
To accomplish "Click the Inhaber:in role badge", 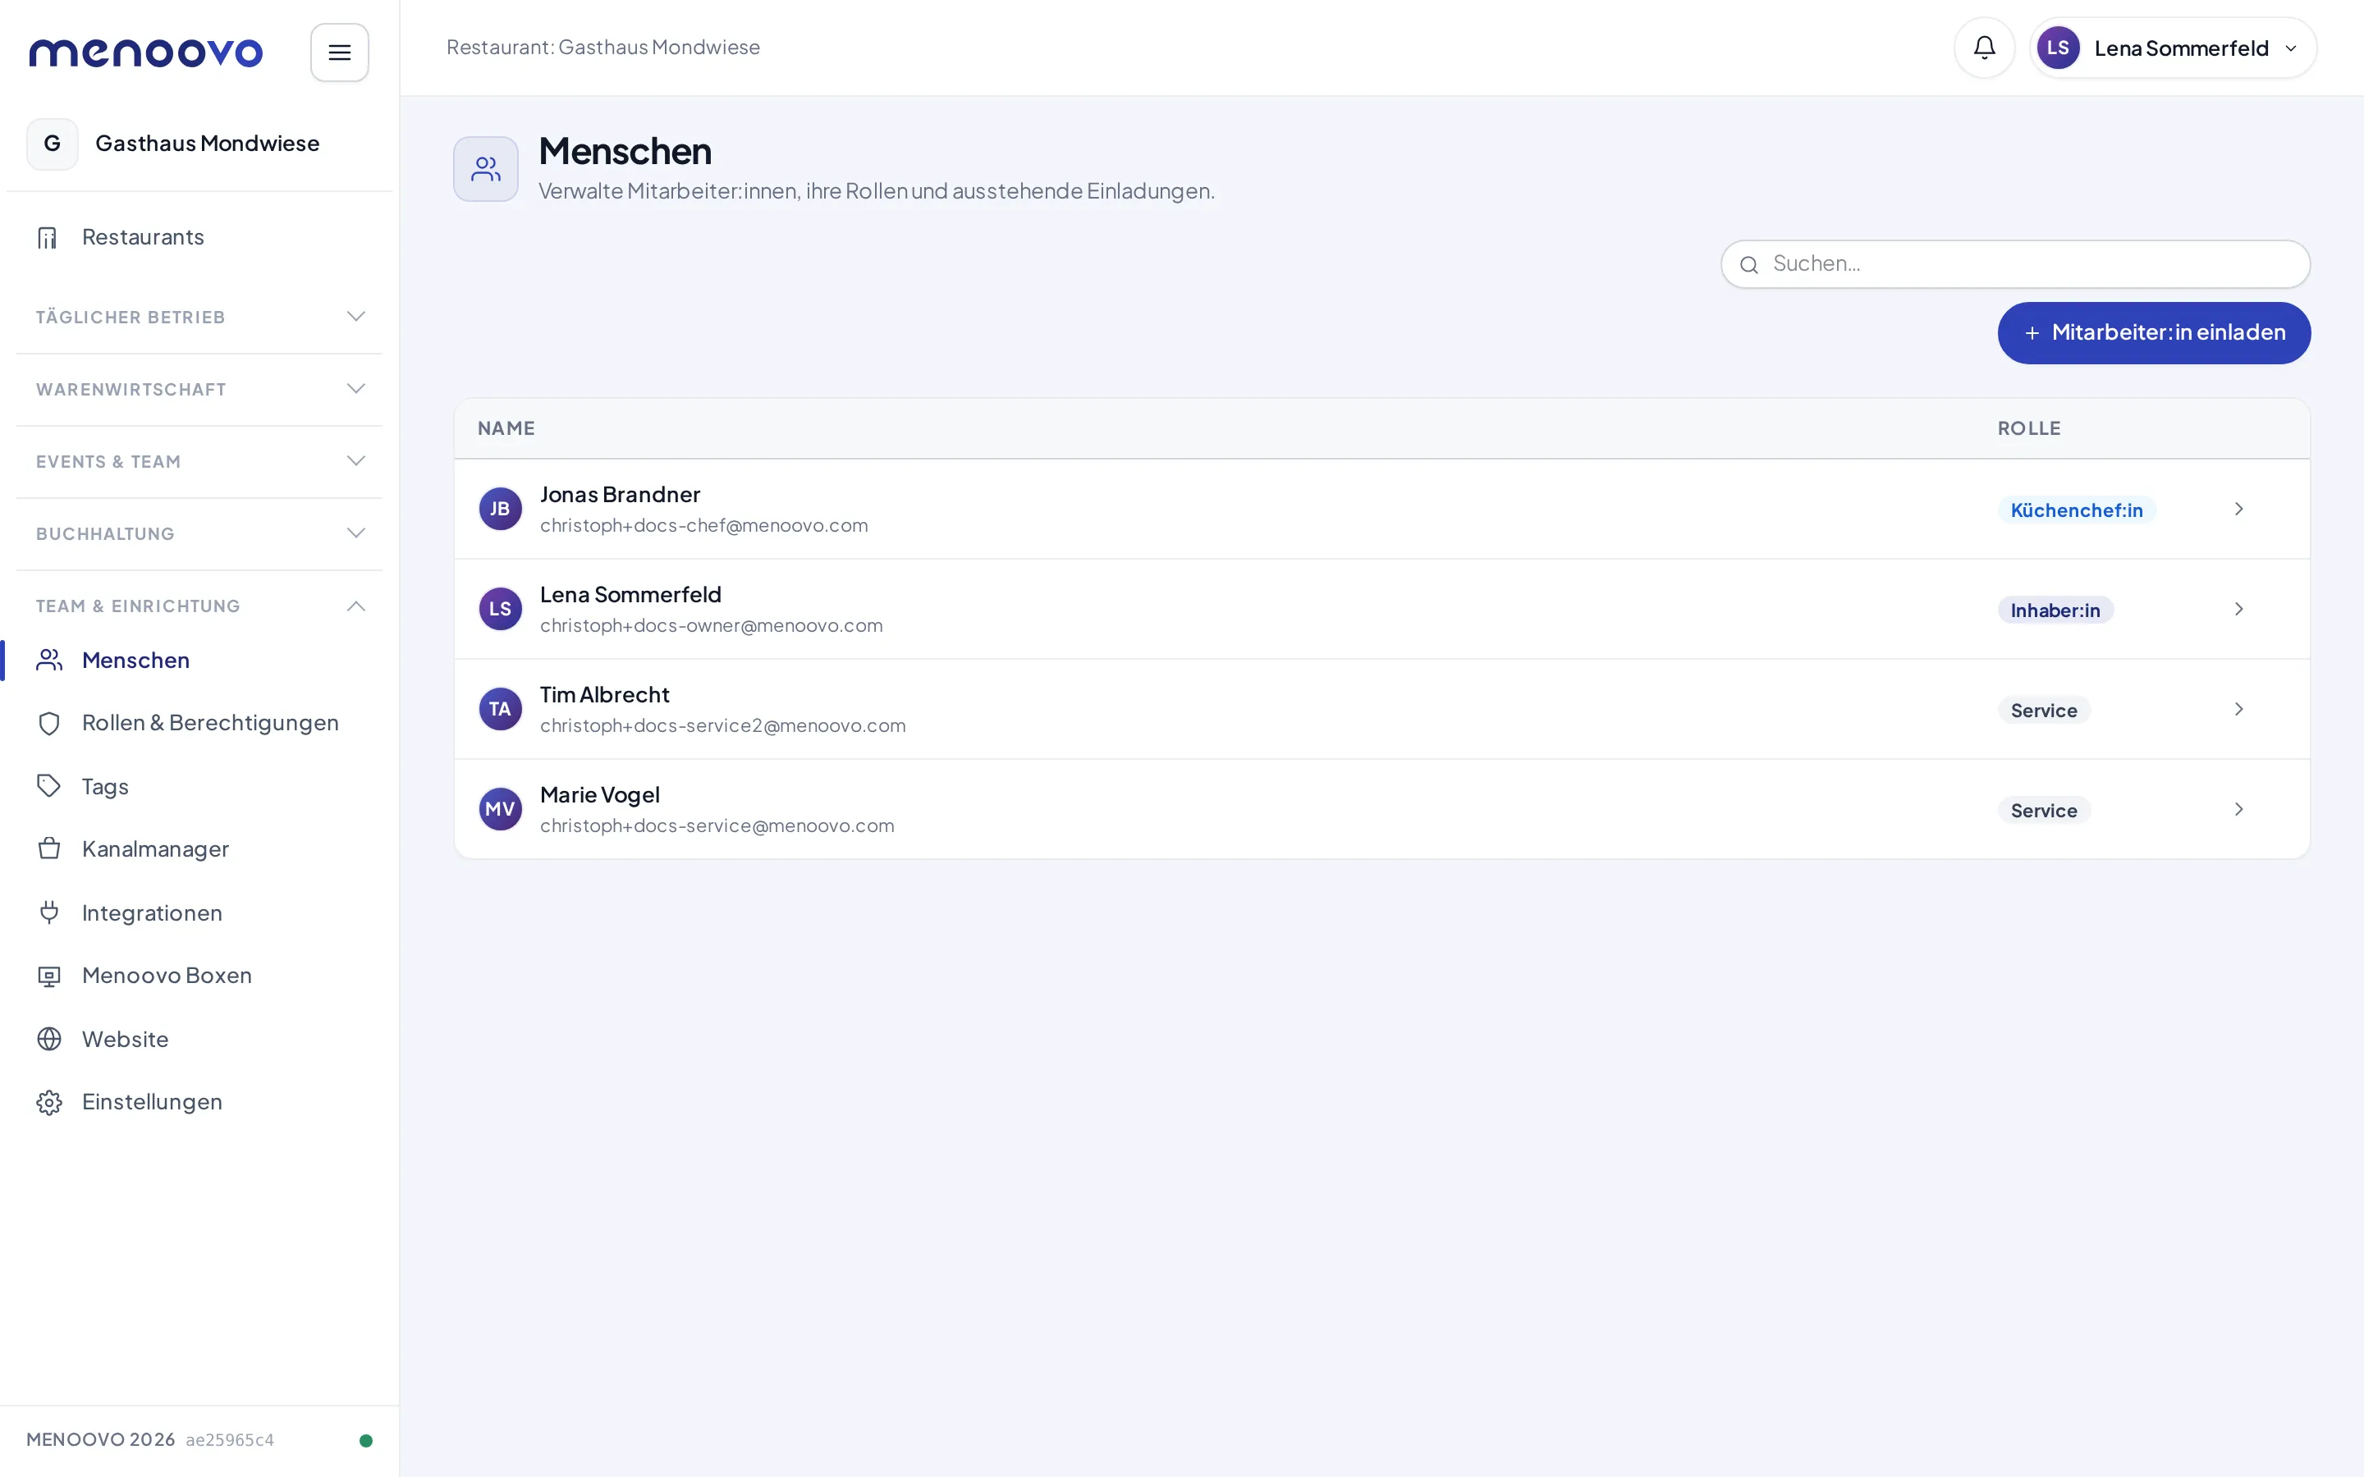I will 2055,610.
